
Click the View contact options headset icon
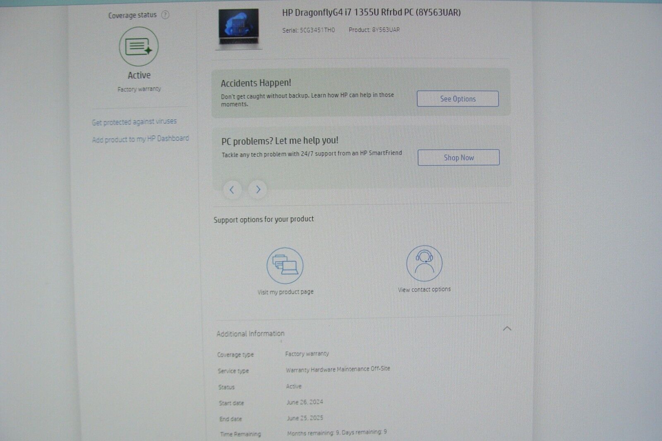point(425,264)
